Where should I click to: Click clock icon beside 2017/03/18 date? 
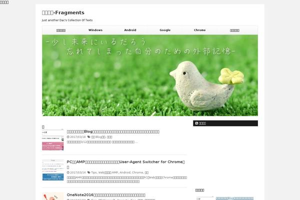68,136
